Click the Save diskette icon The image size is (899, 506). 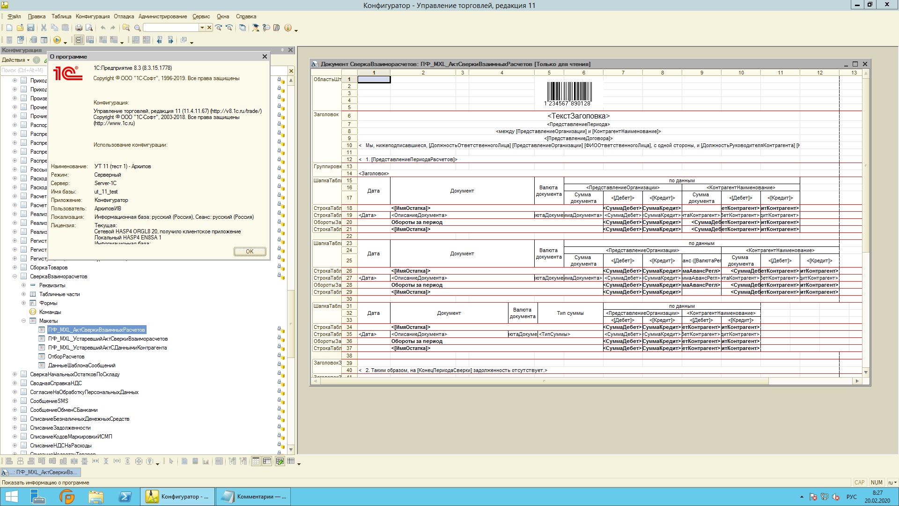[30, 28]
